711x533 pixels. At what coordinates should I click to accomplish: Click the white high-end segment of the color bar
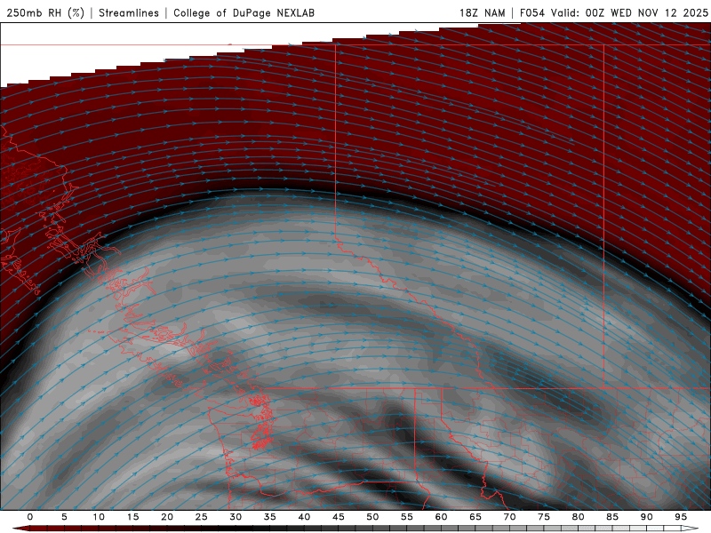690,529
